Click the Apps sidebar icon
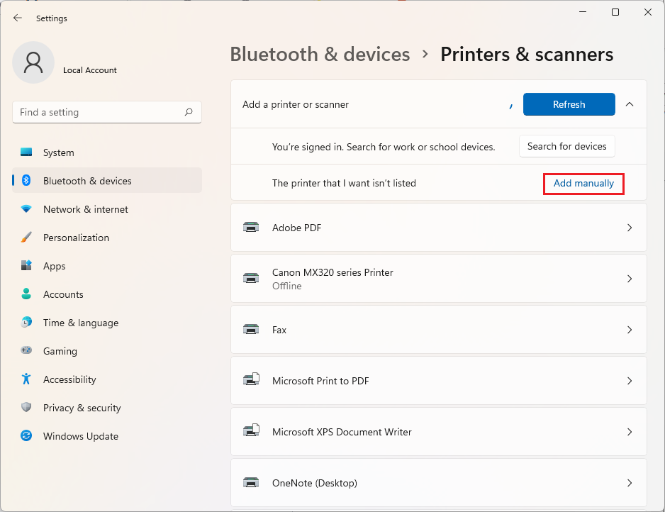665x512 pixels. pyautogui.click(x=26, y=266)
